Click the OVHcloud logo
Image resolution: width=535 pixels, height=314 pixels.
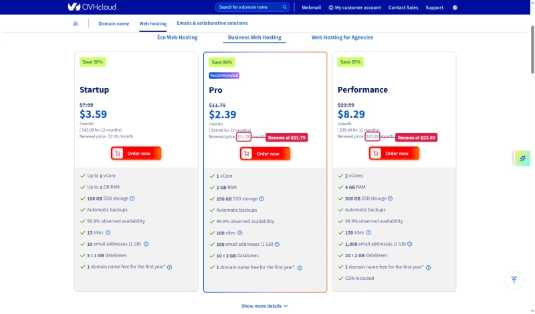click(x=92, y=7)
